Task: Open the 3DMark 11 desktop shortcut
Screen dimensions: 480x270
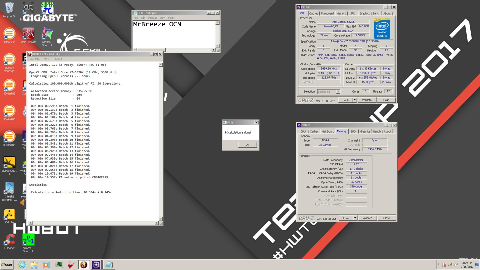Action: [9, 35]
